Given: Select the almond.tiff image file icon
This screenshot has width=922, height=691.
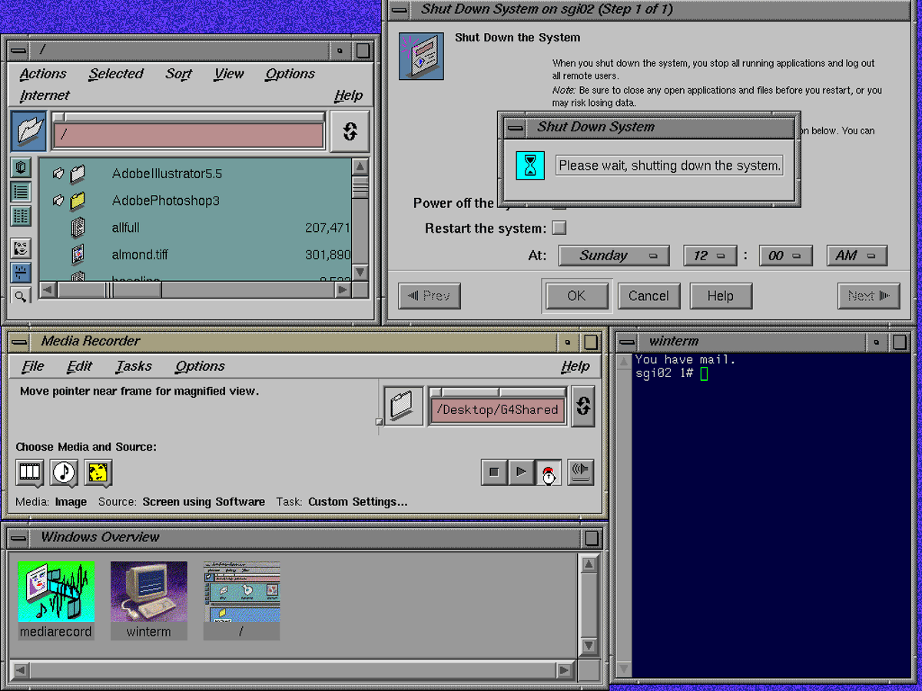Looking at the screenshot, I should click(78, 253).
